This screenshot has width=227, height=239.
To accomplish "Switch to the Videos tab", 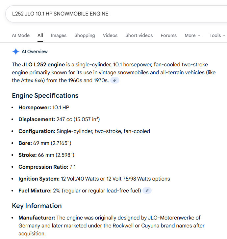I will [110, 35].
